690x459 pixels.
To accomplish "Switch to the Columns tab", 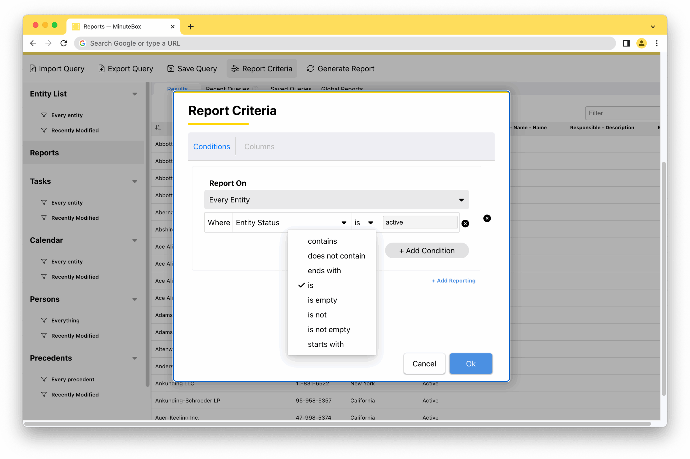I will tap(259, 147).
